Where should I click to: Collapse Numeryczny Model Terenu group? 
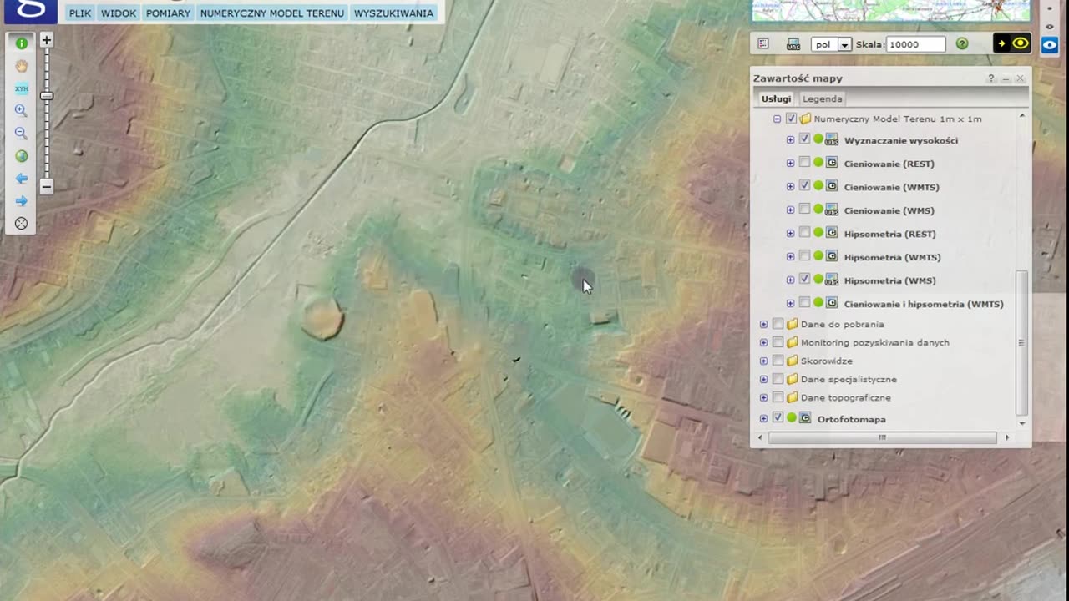click(777, 119)
